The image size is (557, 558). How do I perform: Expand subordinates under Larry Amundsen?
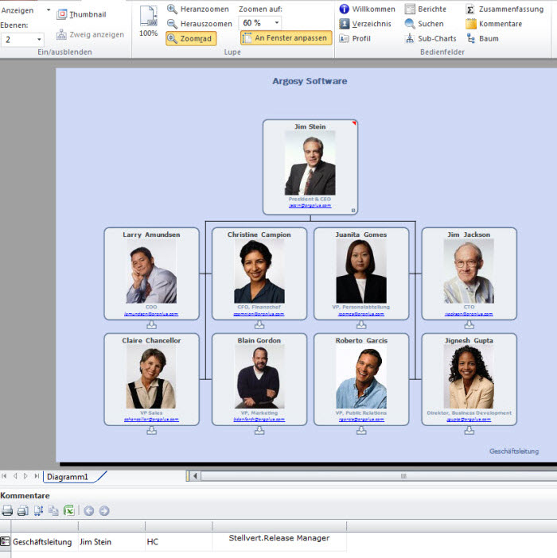tap(151, 325)
